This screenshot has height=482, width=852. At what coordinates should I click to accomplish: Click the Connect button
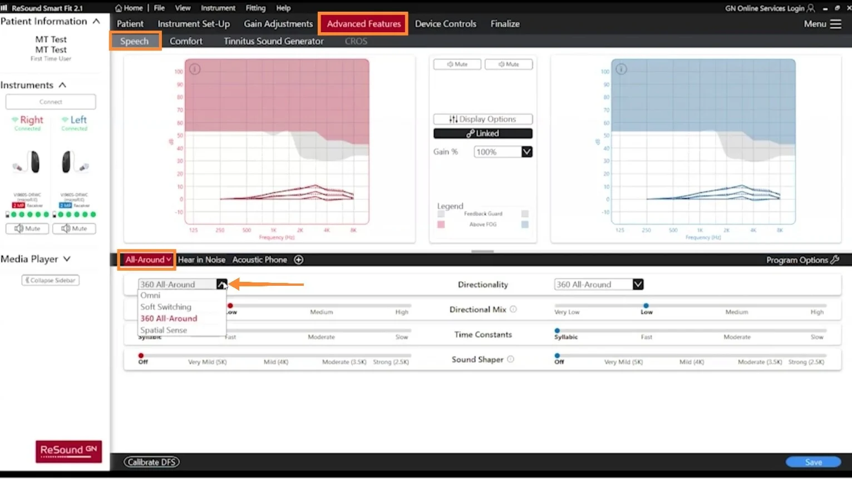[x=51, y=102]
